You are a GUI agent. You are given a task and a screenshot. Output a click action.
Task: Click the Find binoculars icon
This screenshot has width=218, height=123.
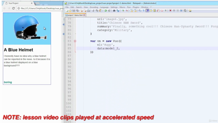114,11
